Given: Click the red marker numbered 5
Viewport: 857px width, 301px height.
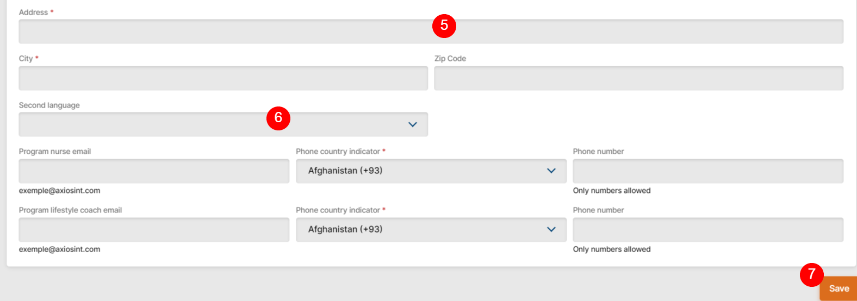Looking at the screenshot, I should click(444, 26).
